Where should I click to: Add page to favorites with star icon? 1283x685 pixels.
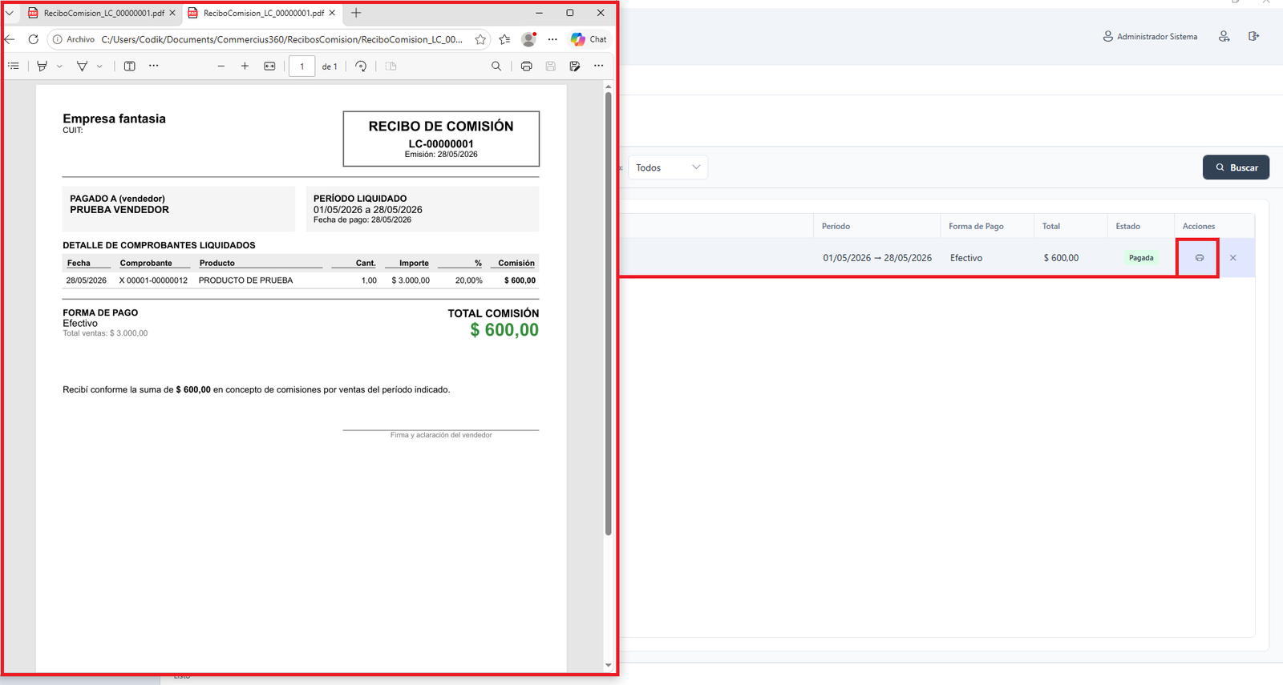(x=480, y=39)
